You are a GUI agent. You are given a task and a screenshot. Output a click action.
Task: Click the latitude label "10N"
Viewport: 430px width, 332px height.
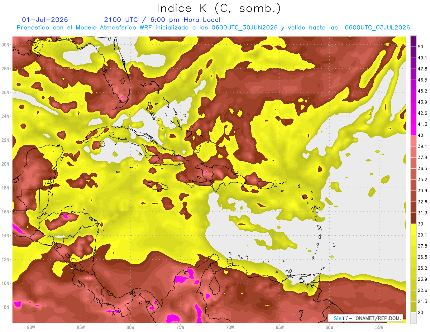click(5, 283)
